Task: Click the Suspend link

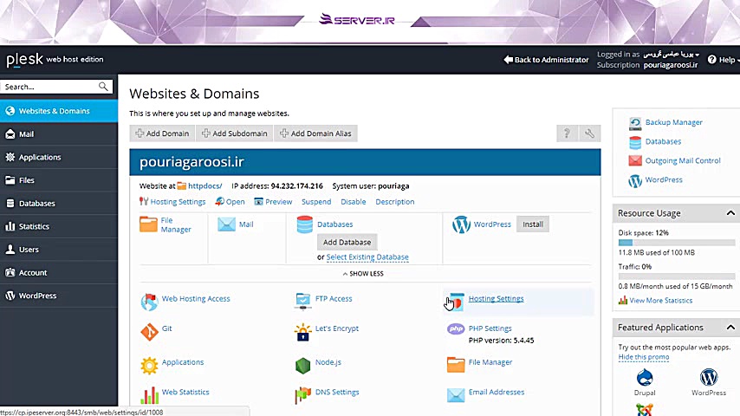Action: 316,202
